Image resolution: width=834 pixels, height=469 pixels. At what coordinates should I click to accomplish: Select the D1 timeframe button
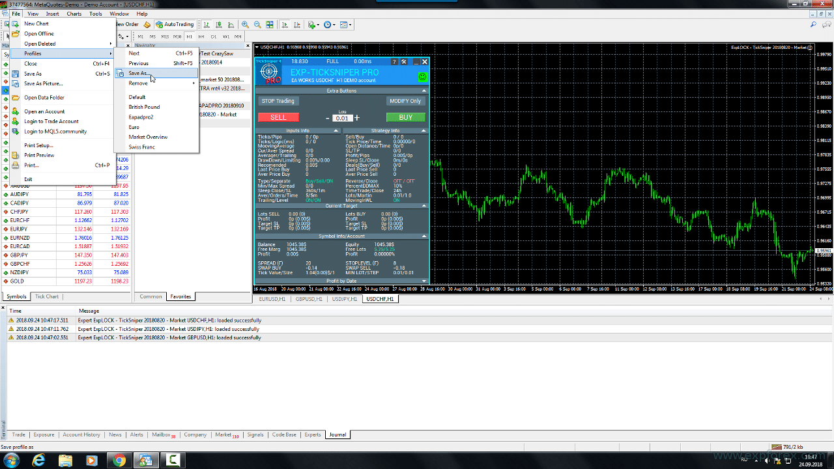click(214, 36)
